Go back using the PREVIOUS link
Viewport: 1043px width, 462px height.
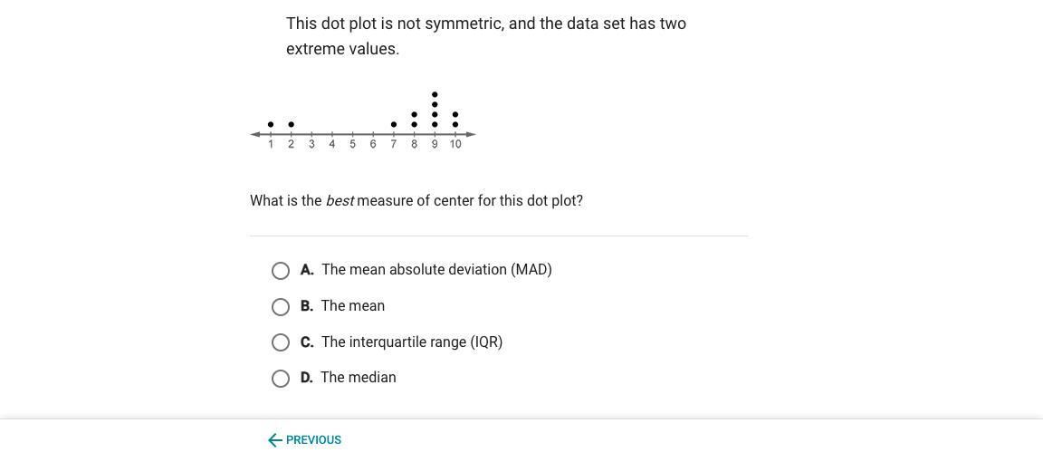click(x=313, y=440)
